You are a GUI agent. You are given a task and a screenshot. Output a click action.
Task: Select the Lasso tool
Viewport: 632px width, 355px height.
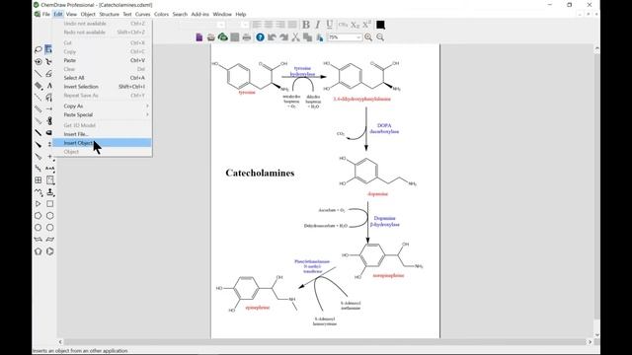(38, 49)
